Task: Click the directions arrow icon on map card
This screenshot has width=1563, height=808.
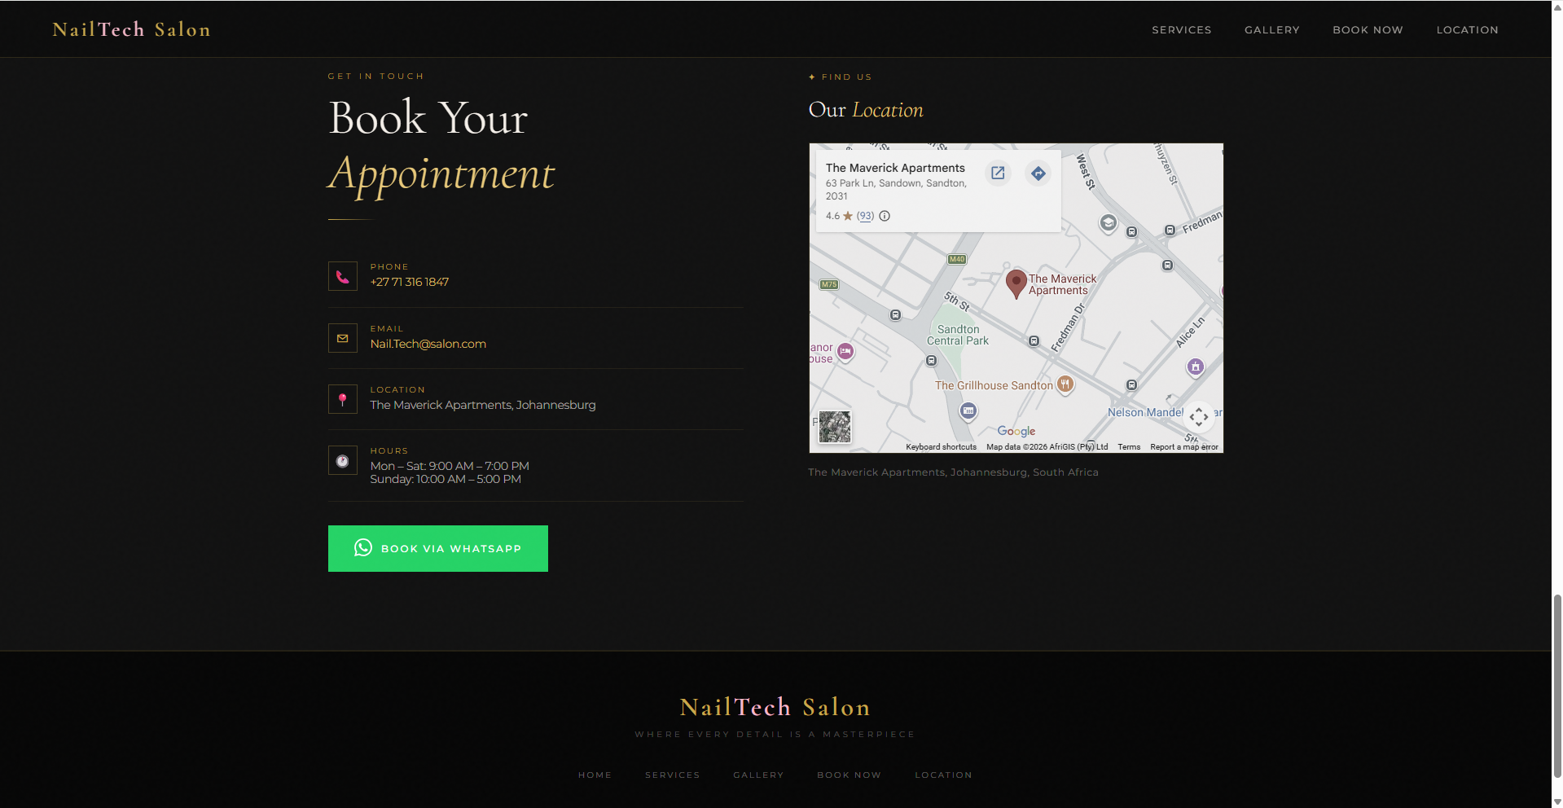Action: (x=1038, y=173)
